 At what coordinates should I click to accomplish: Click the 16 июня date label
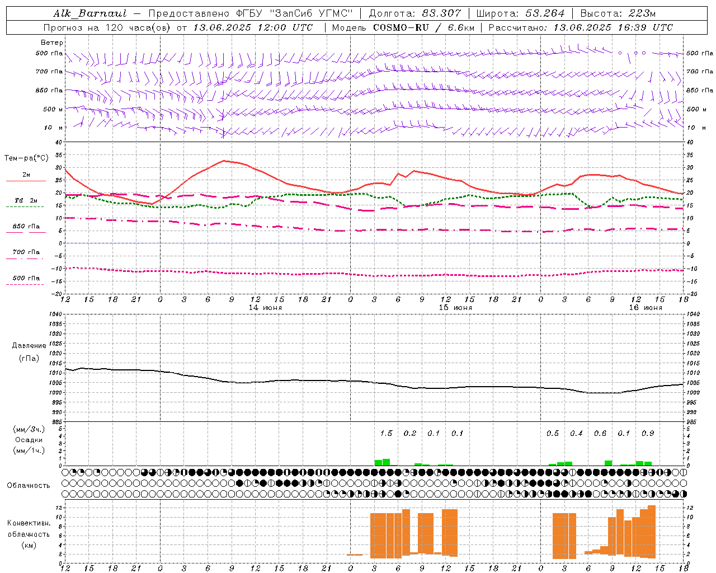(646, 308)
